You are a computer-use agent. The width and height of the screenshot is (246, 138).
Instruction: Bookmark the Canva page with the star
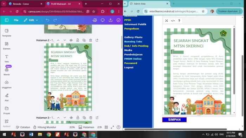(94, 12)
